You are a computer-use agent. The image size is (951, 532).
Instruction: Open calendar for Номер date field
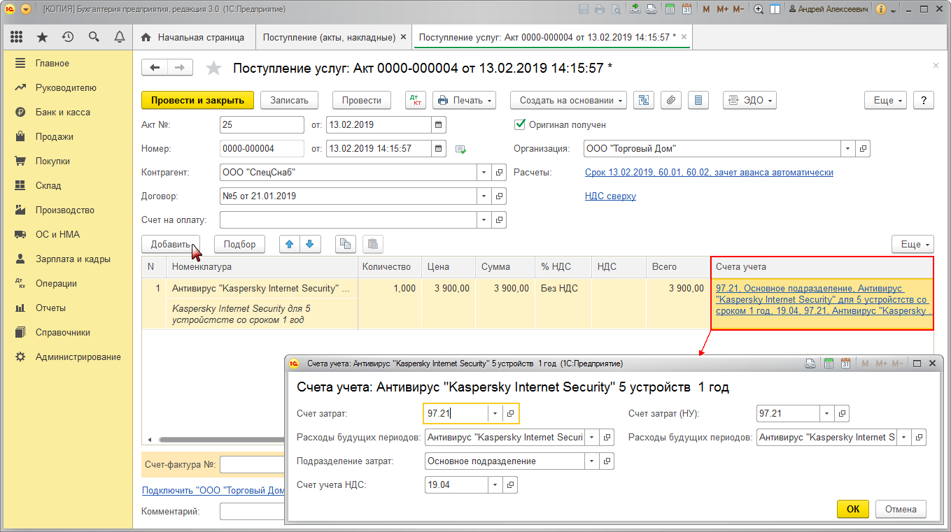pos(439,149)
